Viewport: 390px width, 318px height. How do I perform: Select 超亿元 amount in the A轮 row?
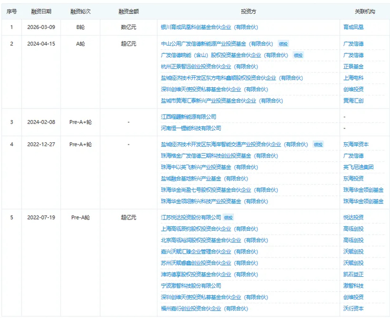(x=129, y=44)
